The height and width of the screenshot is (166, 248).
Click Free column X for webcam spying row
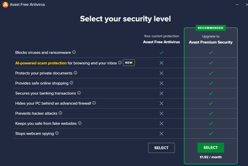coord(161,134)
